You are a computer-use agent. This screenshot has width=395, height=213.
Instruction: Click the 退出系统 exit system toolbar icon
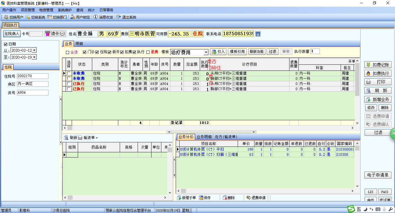coord(119,17)
